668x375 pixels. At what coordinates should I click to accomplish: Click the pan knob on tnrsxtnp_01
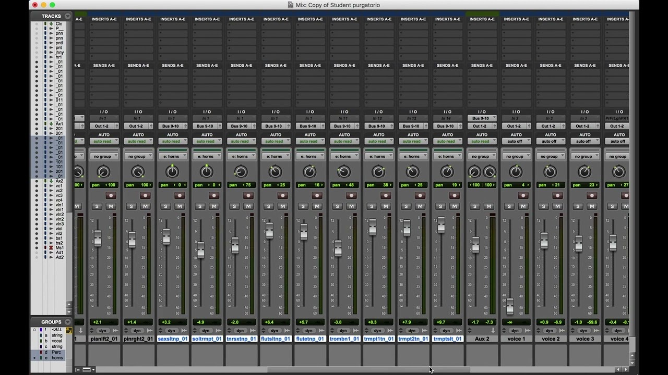[241, 171]
